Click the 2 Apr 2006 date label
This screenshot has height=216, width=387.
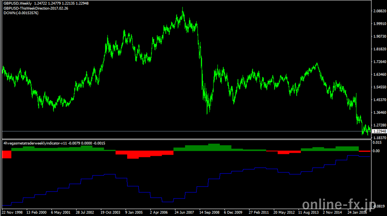(159, 212)
